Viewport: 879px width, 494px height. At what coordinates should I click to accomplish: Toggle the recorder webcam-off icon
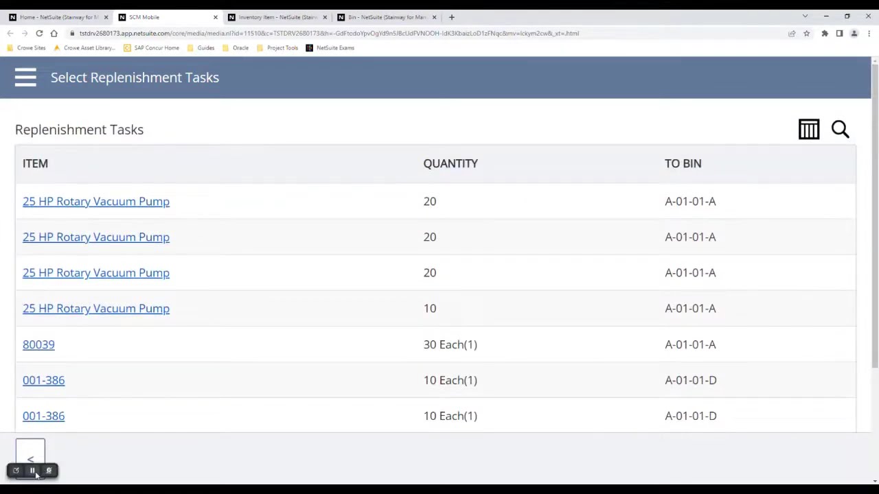[49, 471]
